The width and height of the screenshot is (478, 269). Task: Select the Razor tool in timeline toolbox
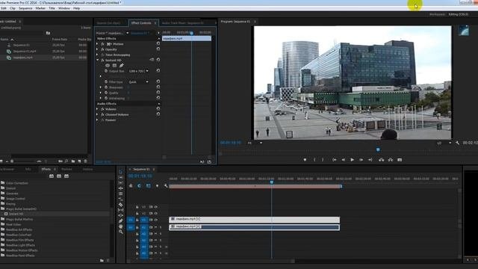[121, 205]
